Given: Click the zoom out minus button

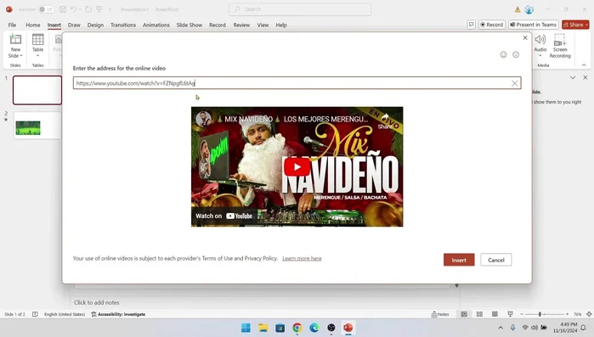Looking at the screenshot, I should pyautogui.click(x=522, y=314).
